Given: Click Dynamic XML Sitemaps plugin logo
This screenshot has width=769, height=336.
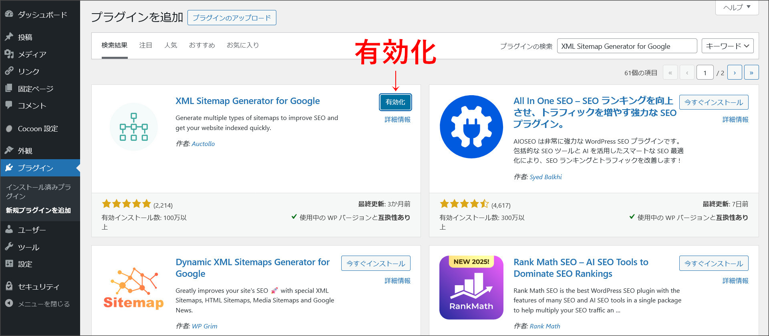Looking at the screenshot, I should pyautogui.click(x=134, y=288).
